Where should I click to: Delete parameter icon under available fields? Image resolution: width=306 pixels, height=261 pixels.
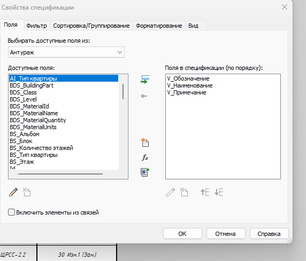pyautogui.click(x=27, y=192)
